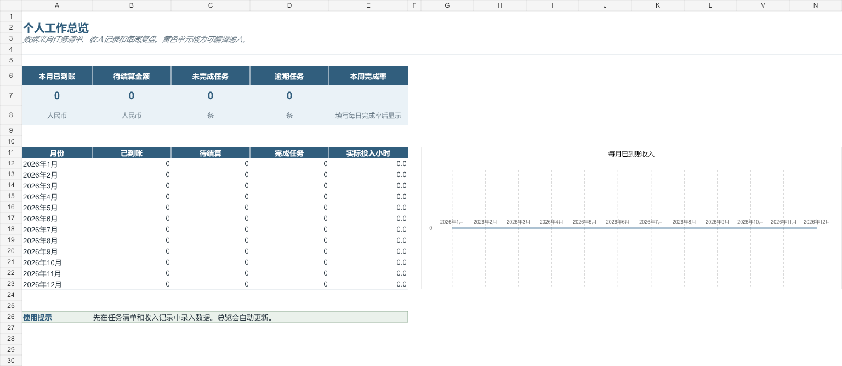Click the 2026年12月 cell in the table

tap(57, 284)
